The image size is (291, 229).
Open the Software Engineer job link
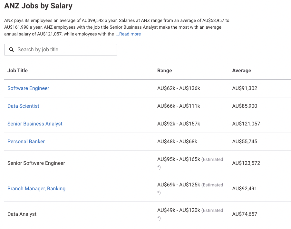click(28, 88)
